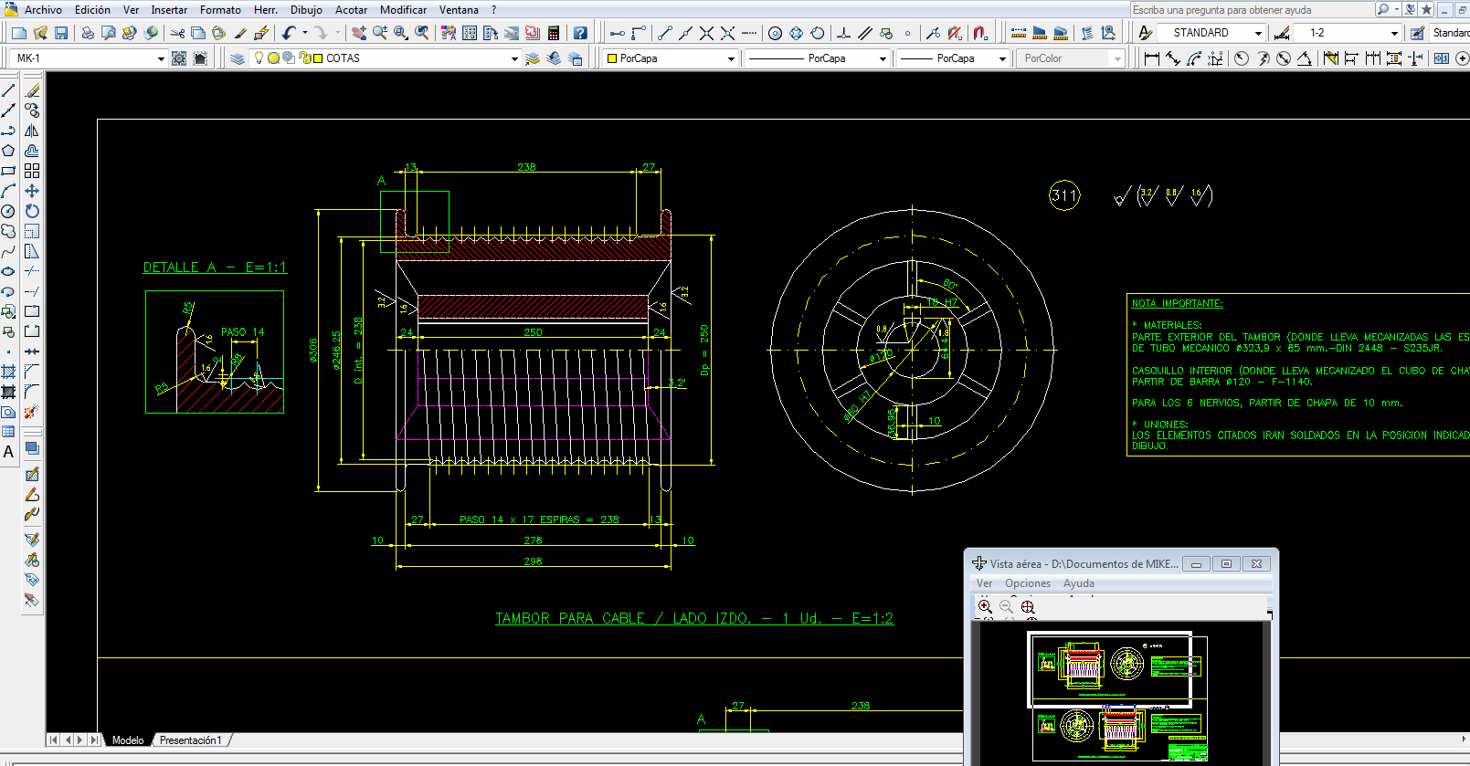Click Opciones in the Vista aérea window
The height and width of the screenshot is (766, 1470).
(x=1027, y=583)
